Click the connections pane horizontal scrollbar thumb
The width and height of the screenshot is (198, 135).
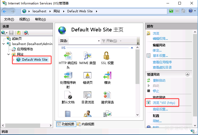point(23,125)
